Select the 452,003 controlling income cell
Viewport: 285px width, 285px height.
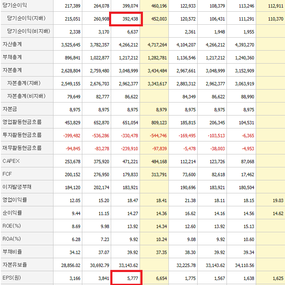[159, 19]
